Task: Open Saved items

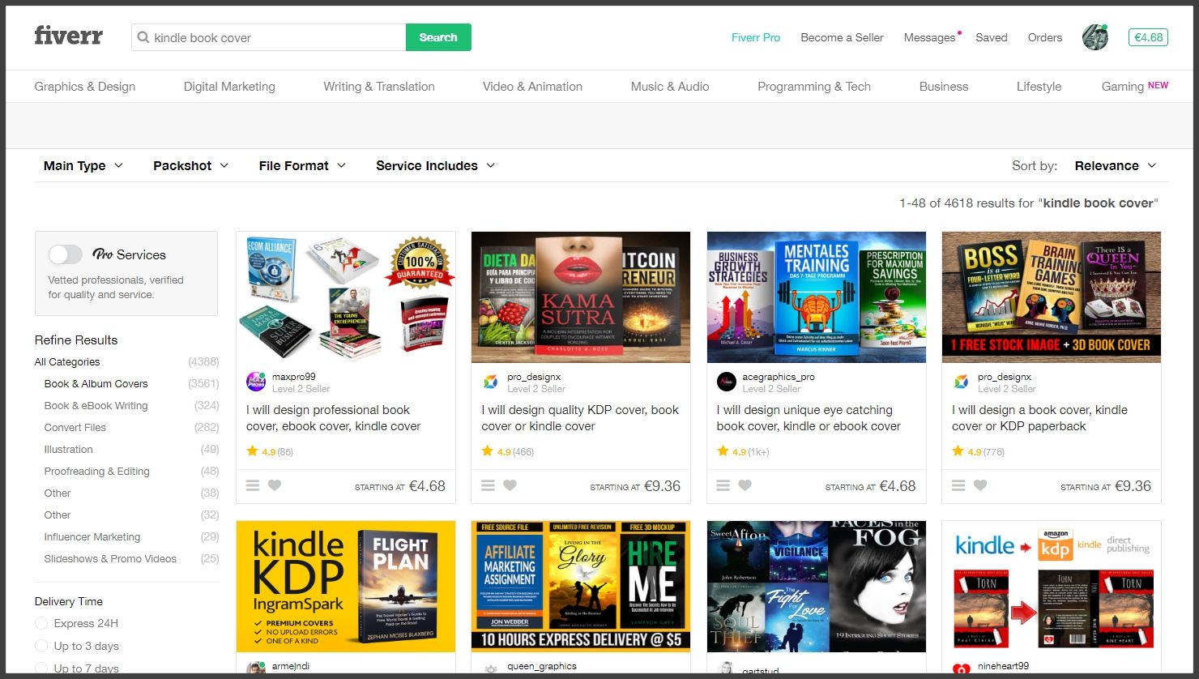Action: click(x=992, y=37)
